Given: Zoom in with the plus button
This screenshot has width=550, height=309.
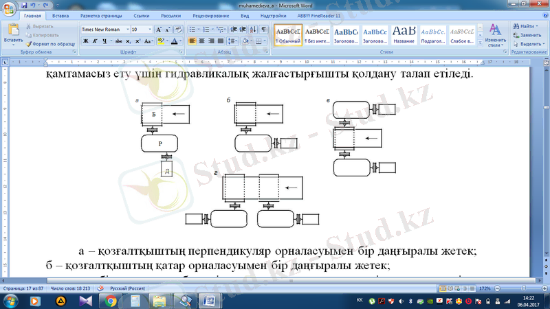Looking at the screenshot, I should point(544,288).
